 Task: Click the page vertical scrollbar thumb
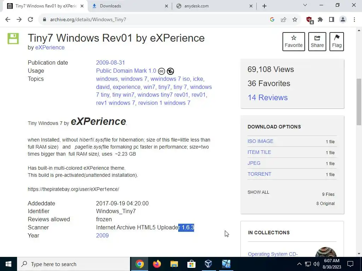pyautogui.click(x=359, y=102)
